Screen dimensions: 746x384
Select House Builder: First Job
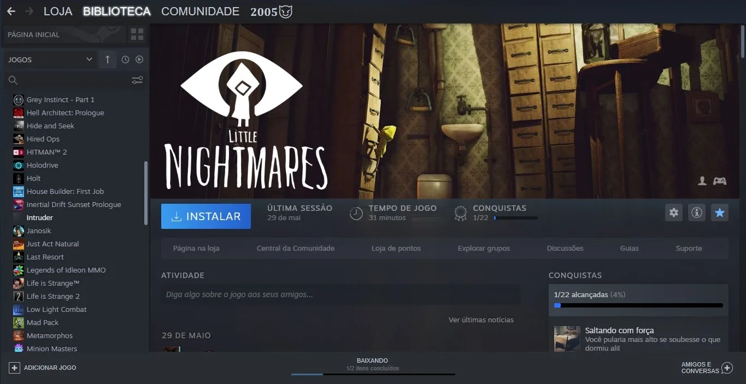coord(65,191)
